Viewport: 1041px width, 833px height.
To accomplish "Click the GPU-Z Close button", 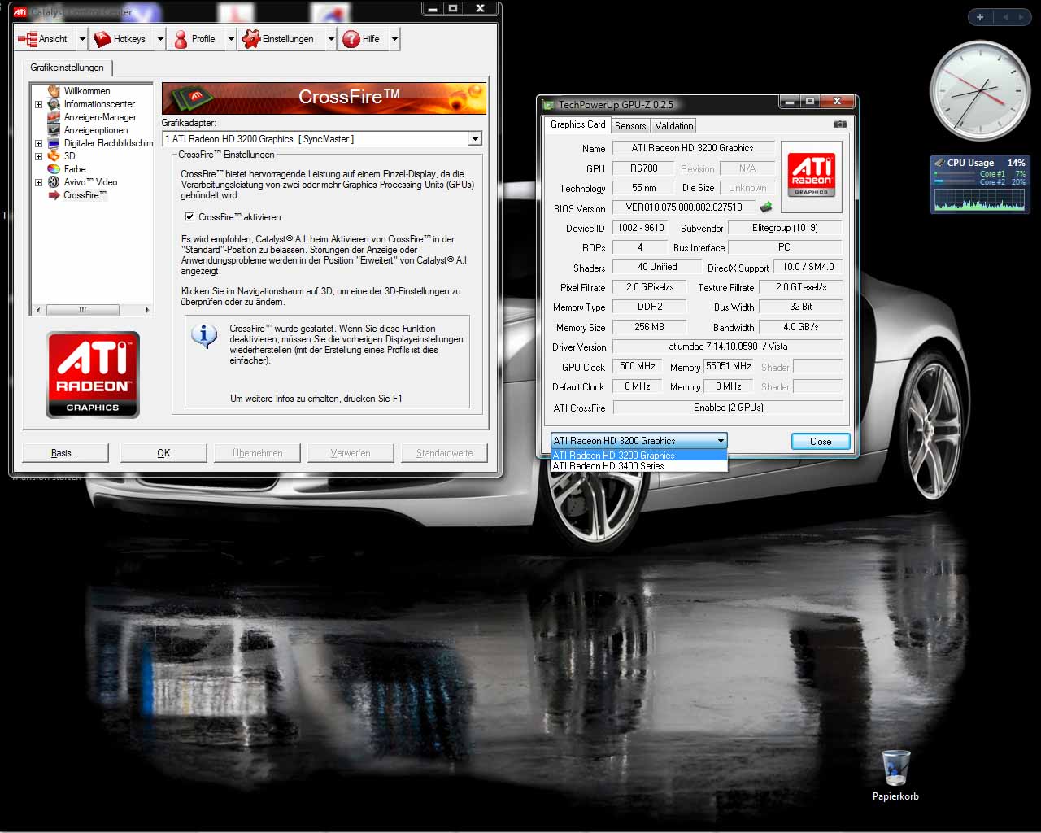I will click(x=821, y=442).
